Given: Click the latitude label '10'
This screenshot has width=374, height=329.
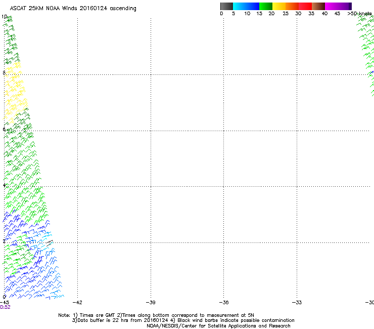Looking at the screenshot, I should [4, 17].
